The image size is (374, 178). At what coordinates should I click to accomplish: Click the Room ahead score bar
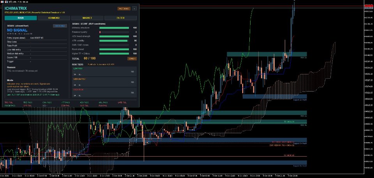coord(114,49)
